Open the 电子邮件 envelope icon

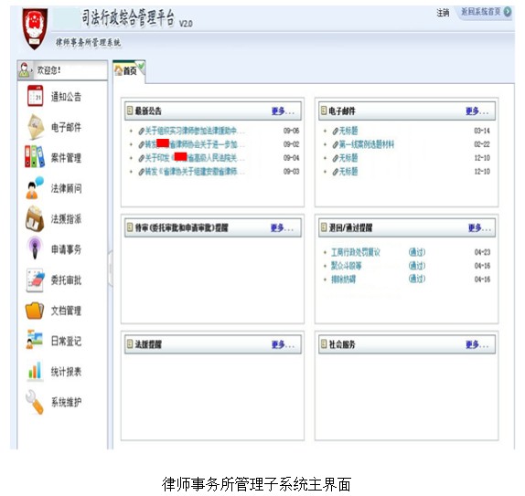[36, 127]
